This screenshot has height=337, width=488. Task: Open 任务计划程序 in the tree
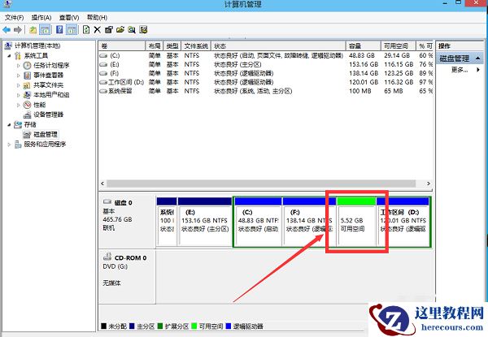tap(51, 65)
